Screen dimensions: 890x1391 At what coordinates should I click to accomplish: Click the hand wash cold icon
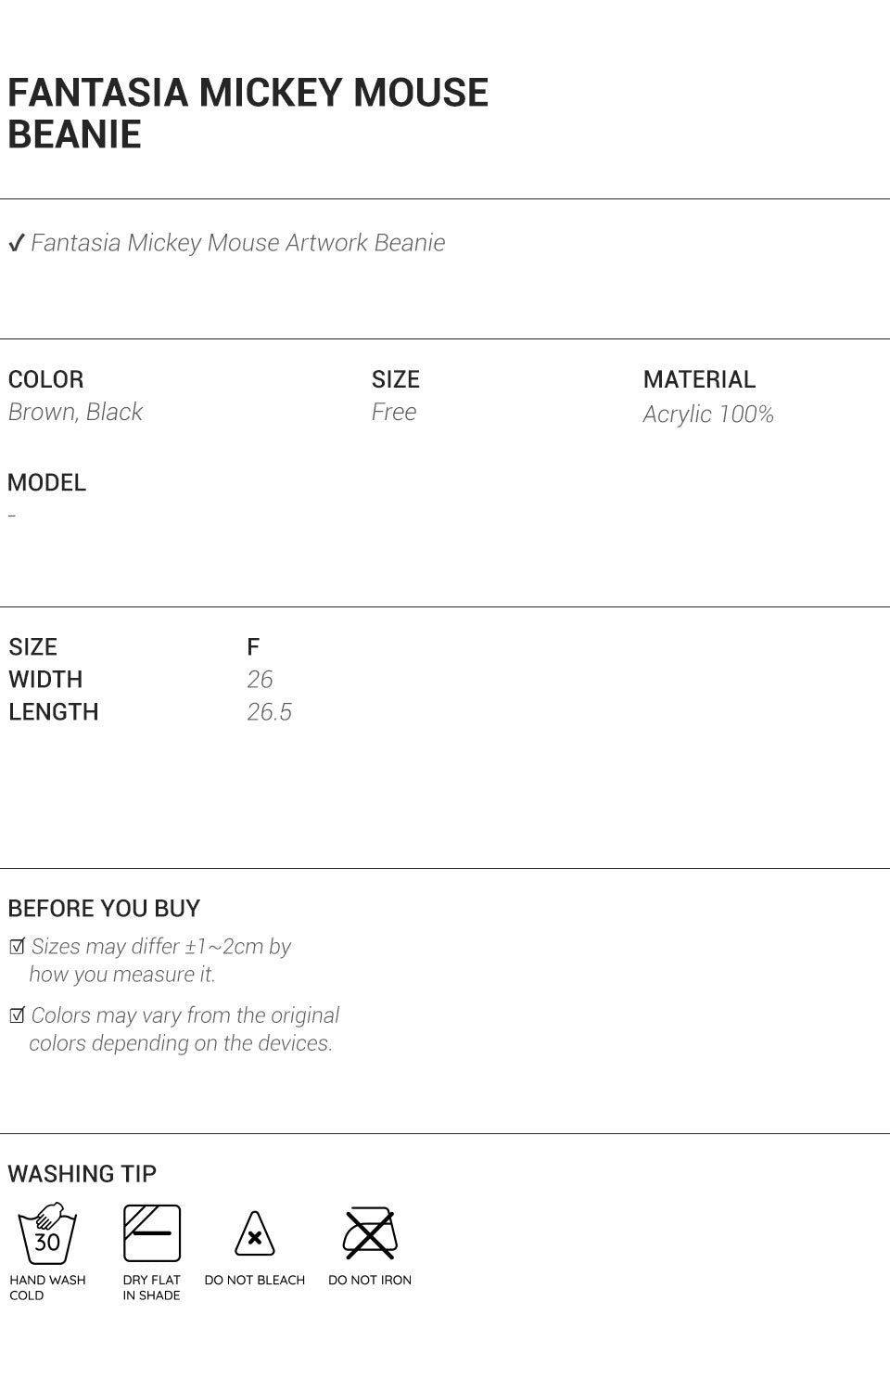click(47, 1233)
